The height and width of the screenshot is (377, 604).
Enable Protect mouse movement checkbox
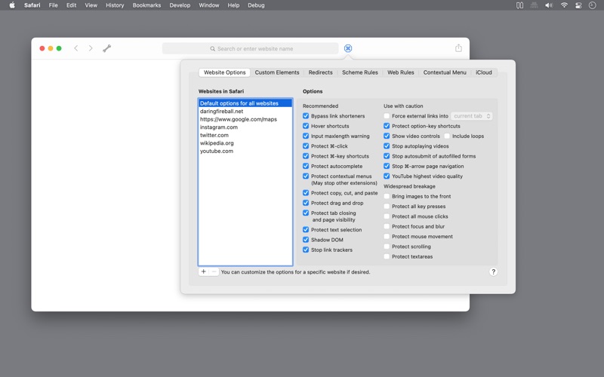387,236
